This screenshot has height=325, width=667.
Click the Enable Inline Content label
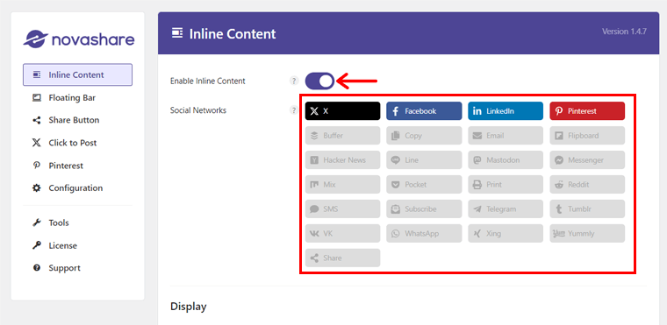[208, 81]
